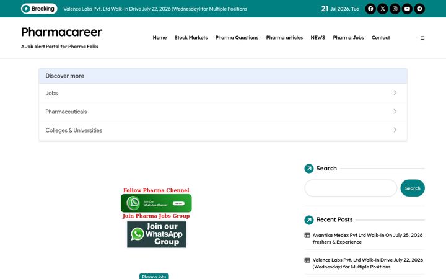Open the YouTube social icon
Screen dimensions: 446x279
[x=407, y=9]
